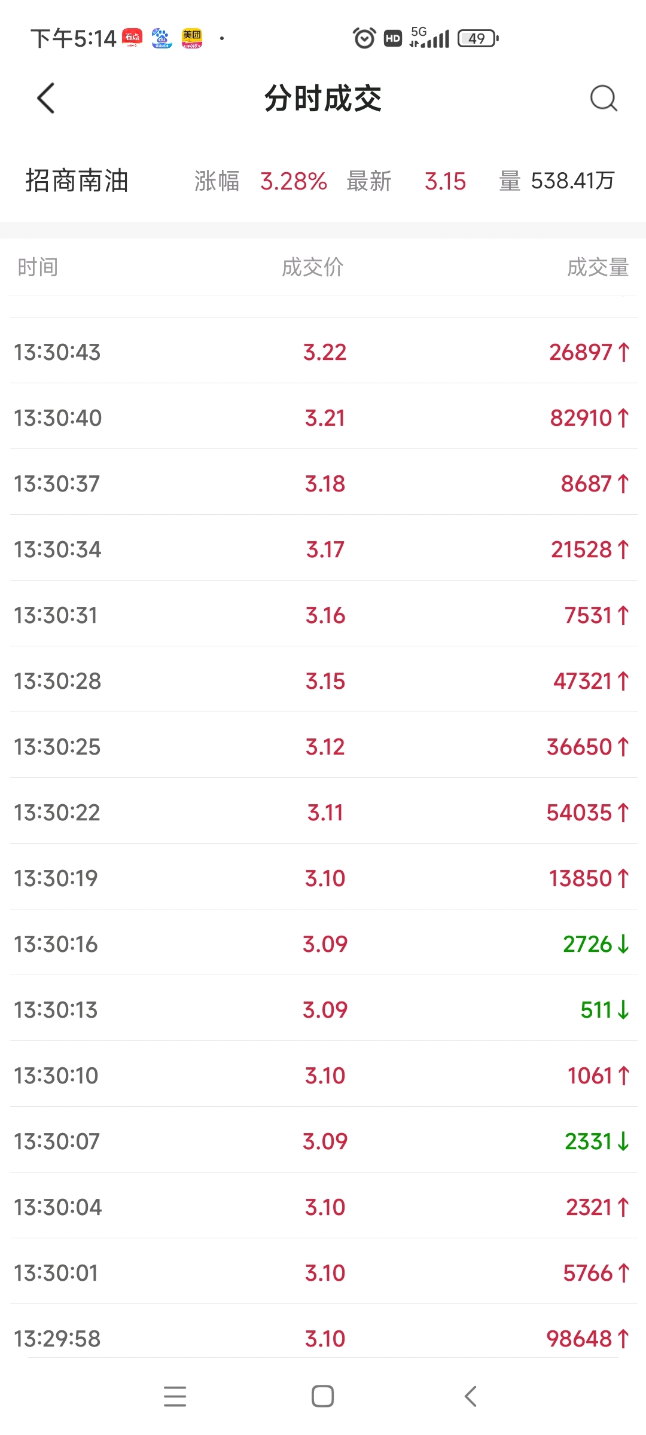Tap the Android recent apps menu icon
Screen dimensions: 646x1435
[175, 1396]
